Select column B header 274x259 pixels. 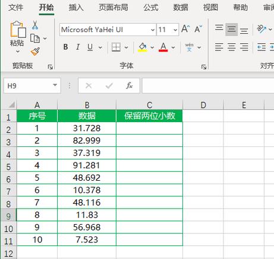(87, 105)
